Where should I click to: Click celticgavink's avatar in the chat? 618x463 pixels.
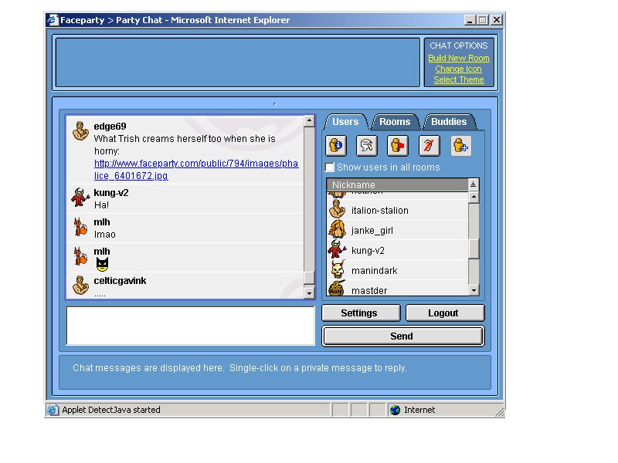point(80,286)
